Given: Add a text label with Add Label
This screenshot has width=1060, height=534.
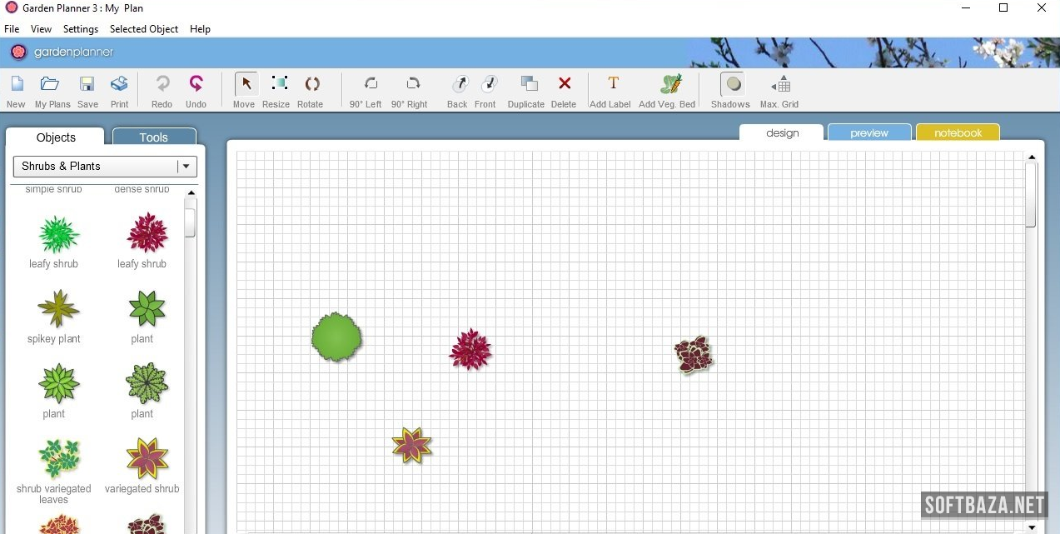Looking at the screenshot, I should point(613,84).
